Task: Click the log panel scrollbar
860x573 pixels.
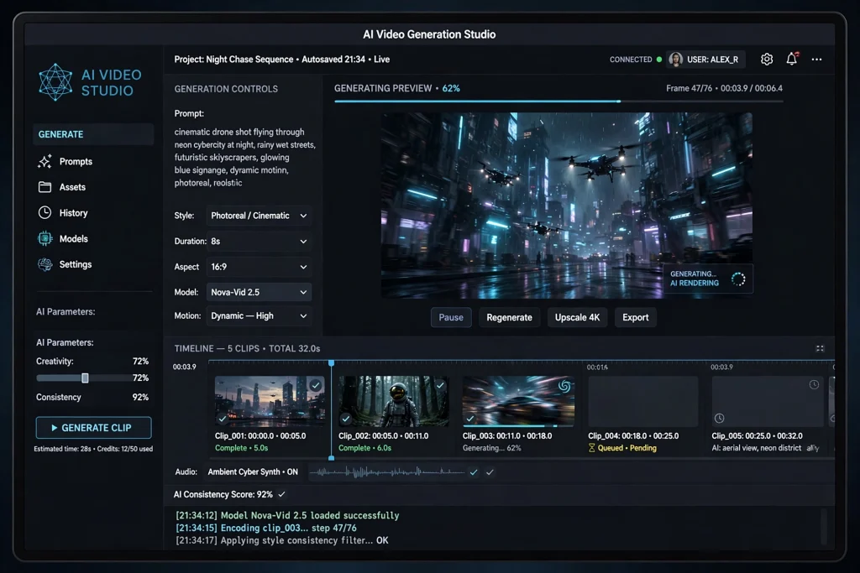Action: point(824,526)
